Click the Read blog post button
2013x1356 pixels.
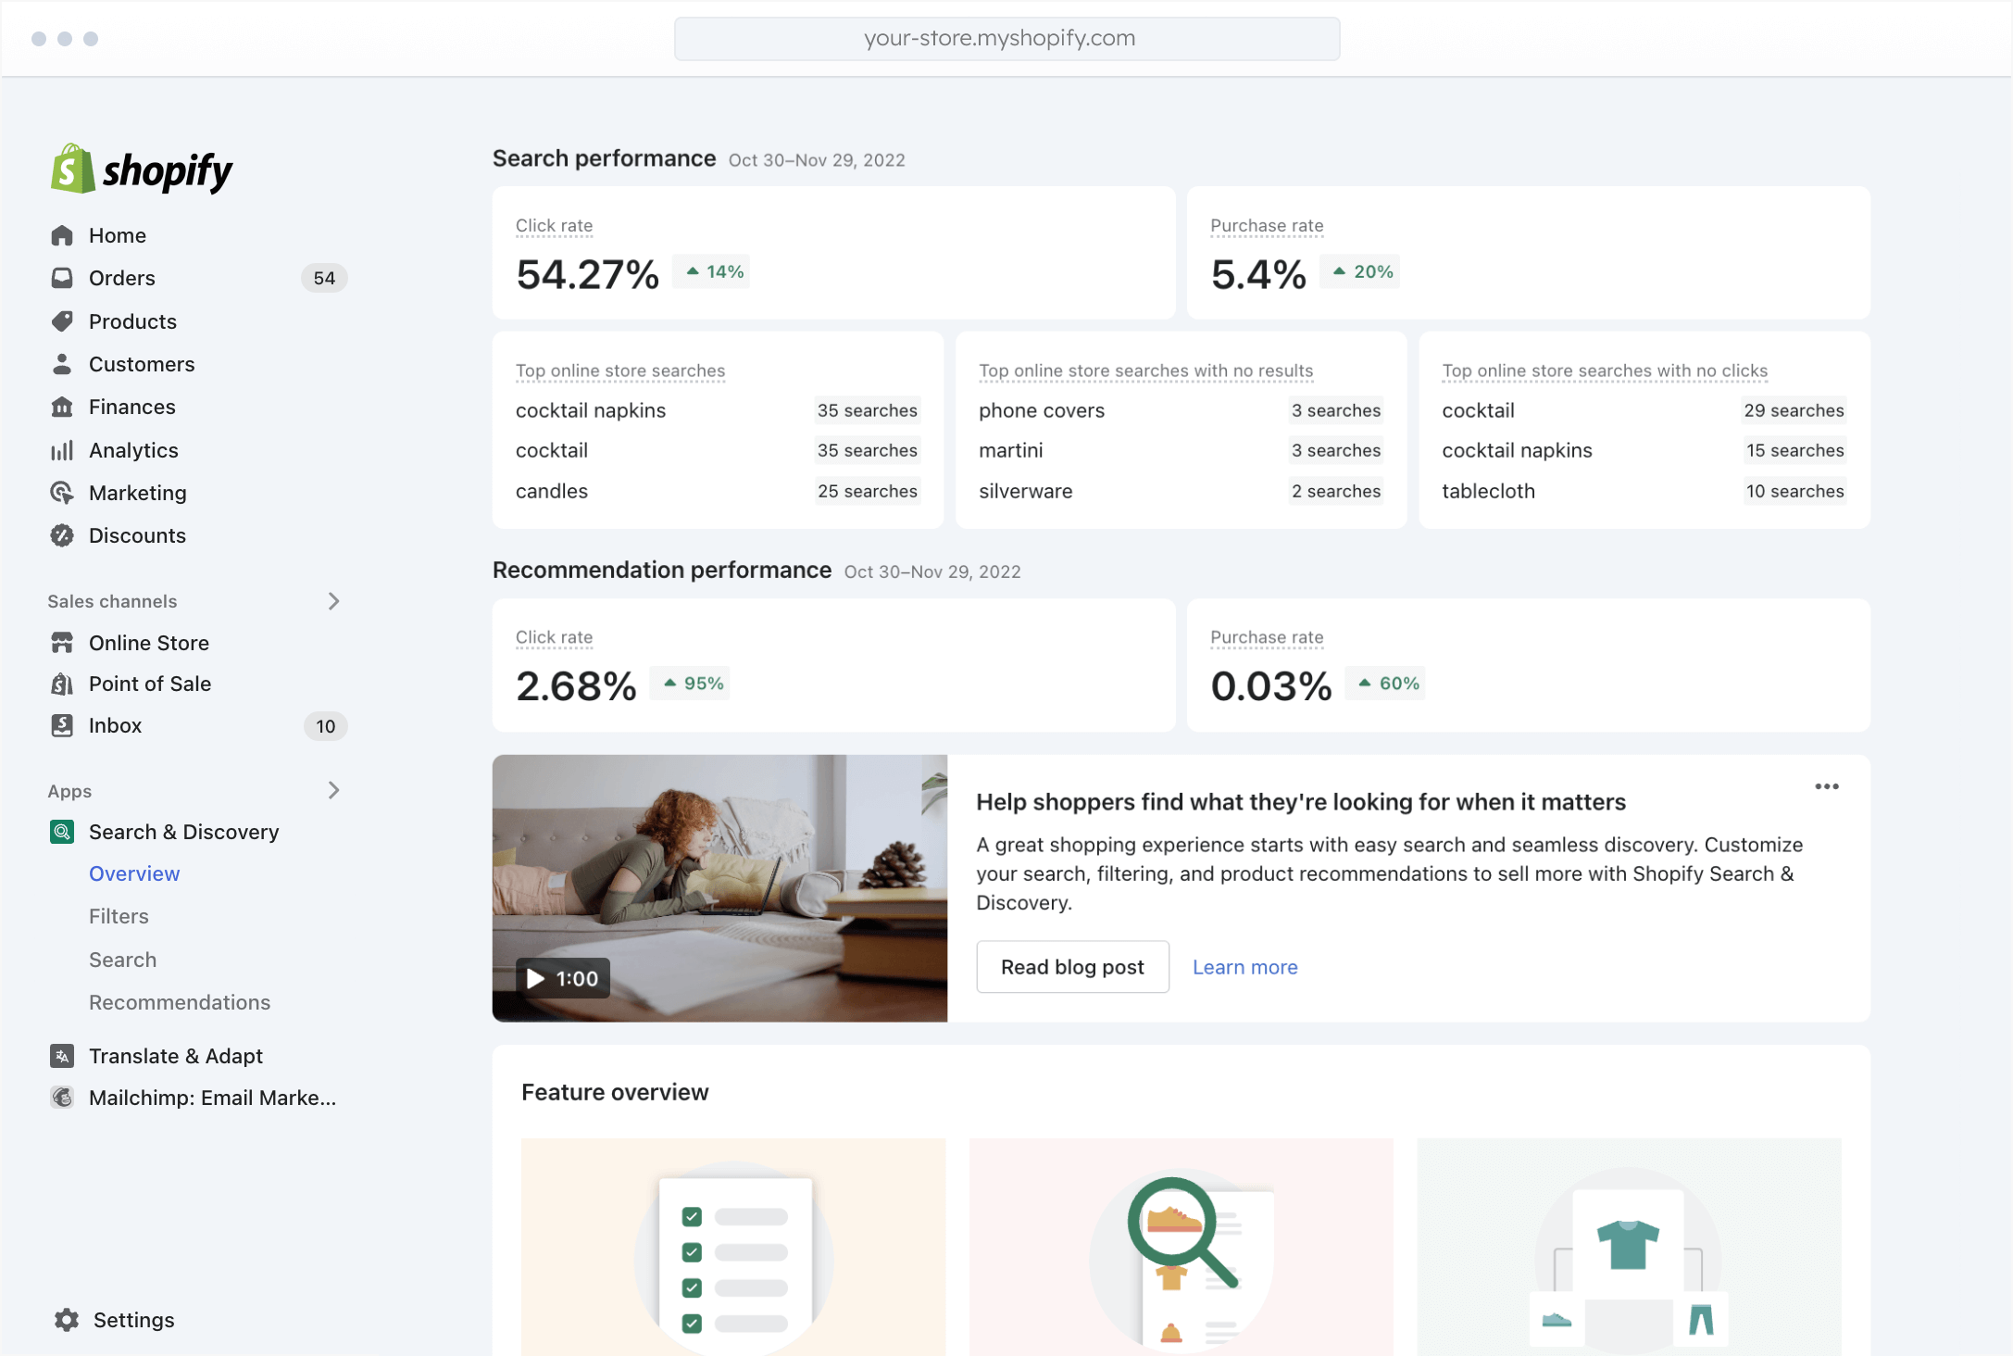(1072, 966)
